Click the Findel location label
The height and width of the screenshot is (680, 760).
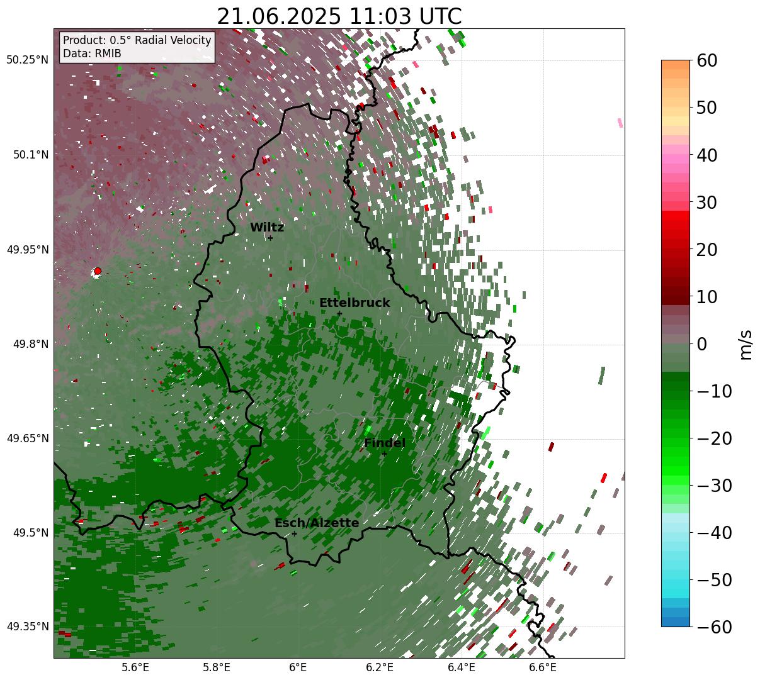[x=385, y=443]
